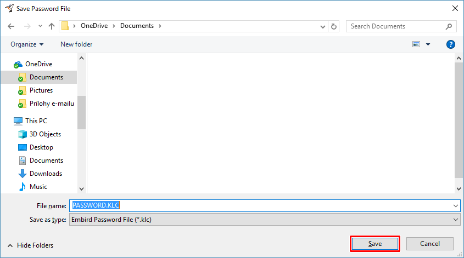Open the Help button
This screenshot has width=464, height=258.
pyautogui.click(x=450, y=44)
